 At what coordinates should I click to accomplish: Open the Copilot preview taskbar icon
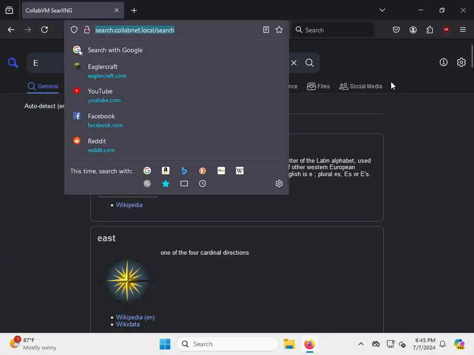click(x=459, y=344)
